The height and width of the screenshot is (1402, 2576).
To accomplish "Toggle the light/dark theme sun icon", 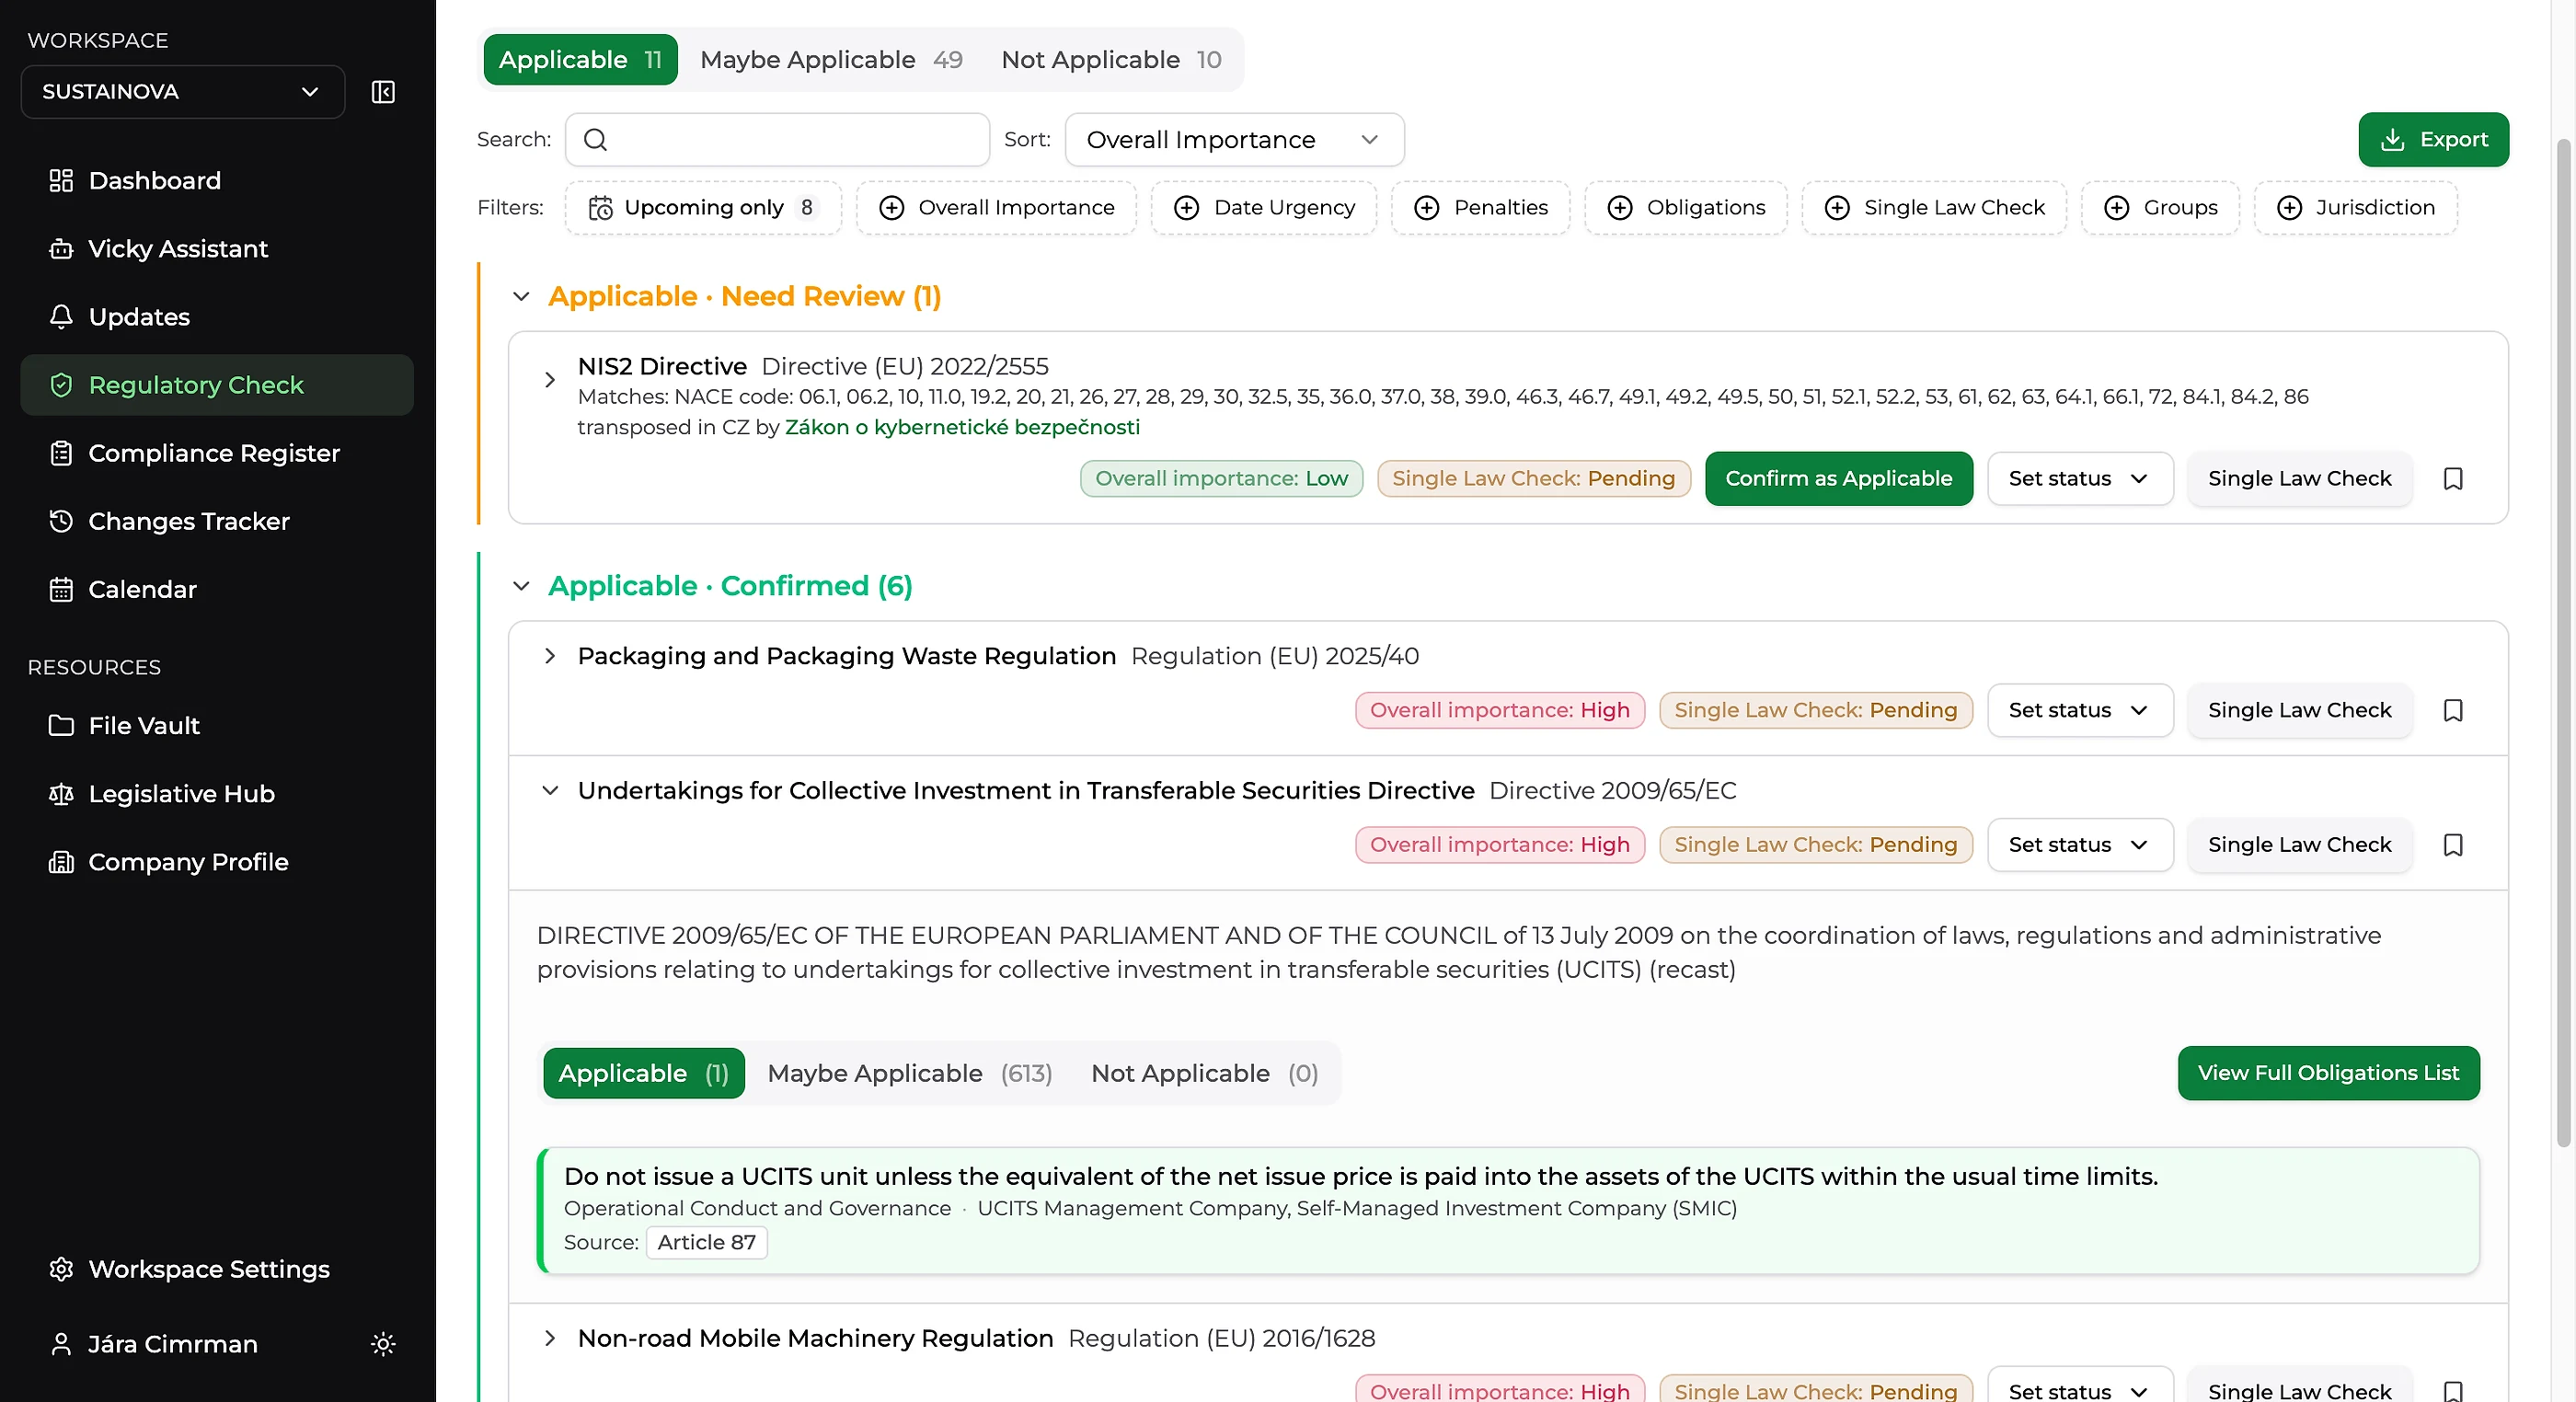I will pyautogui.click(x=383, y=1343).
